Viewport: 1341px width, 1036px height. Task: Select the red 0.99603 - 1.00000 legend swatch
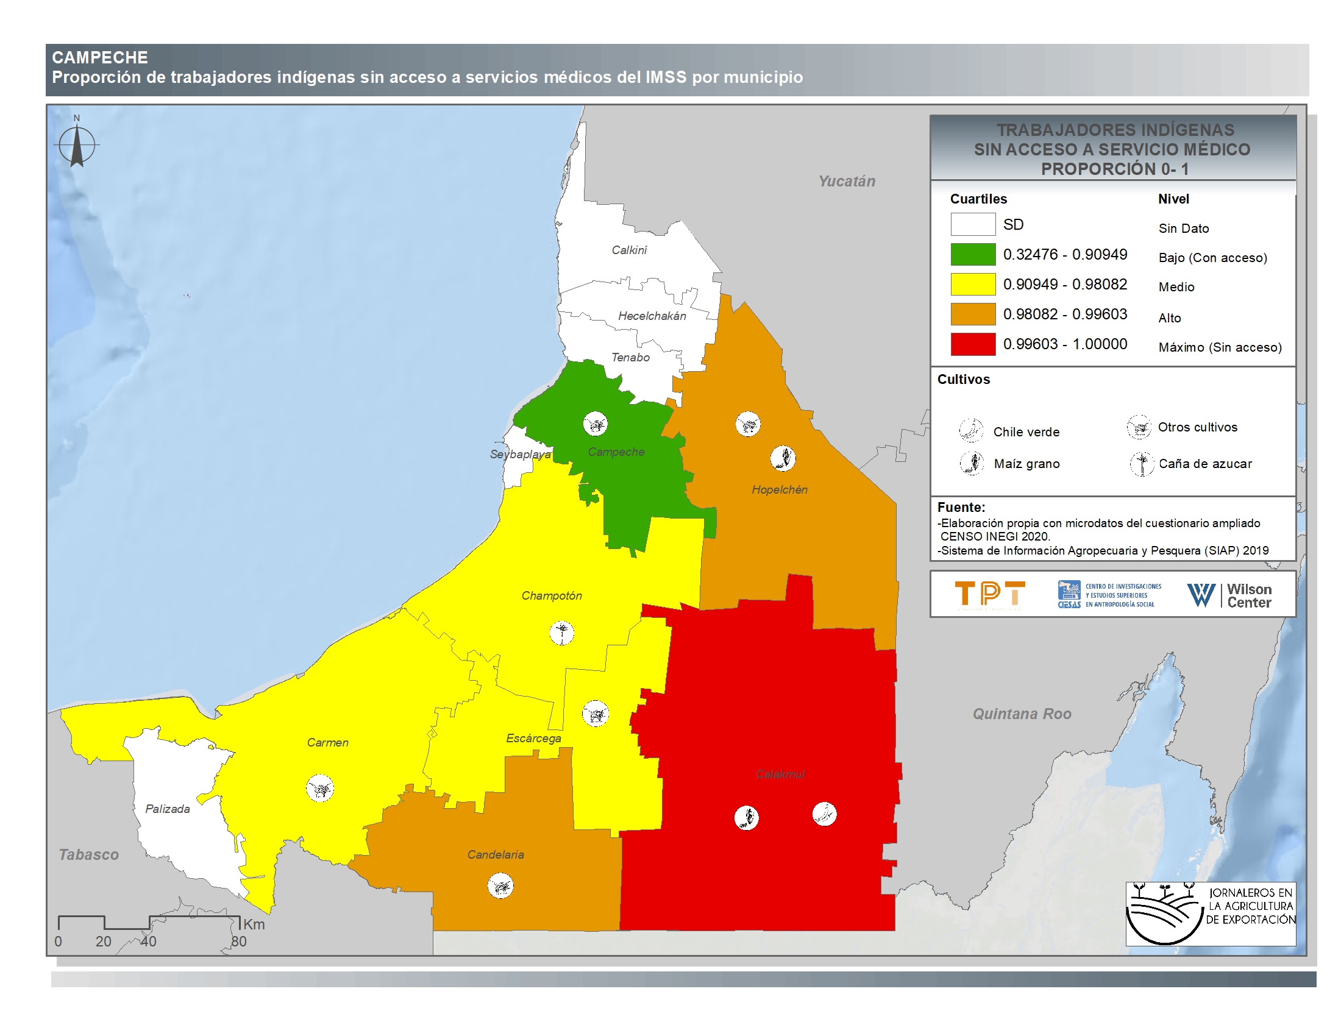[x=973, y=344]
